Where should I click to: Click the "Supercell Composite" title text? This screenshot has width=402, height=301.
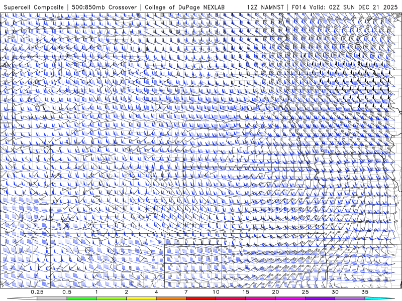coord(34,7)
